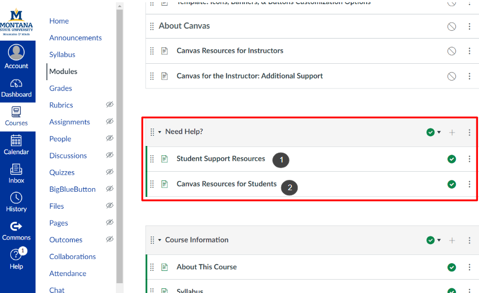Open Announcements in course navigation
Screen dimensions: 479x293
coord(75,38)
